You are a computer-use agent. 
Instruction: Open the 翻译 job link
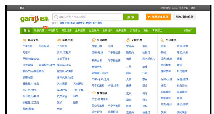click(145, 86)
